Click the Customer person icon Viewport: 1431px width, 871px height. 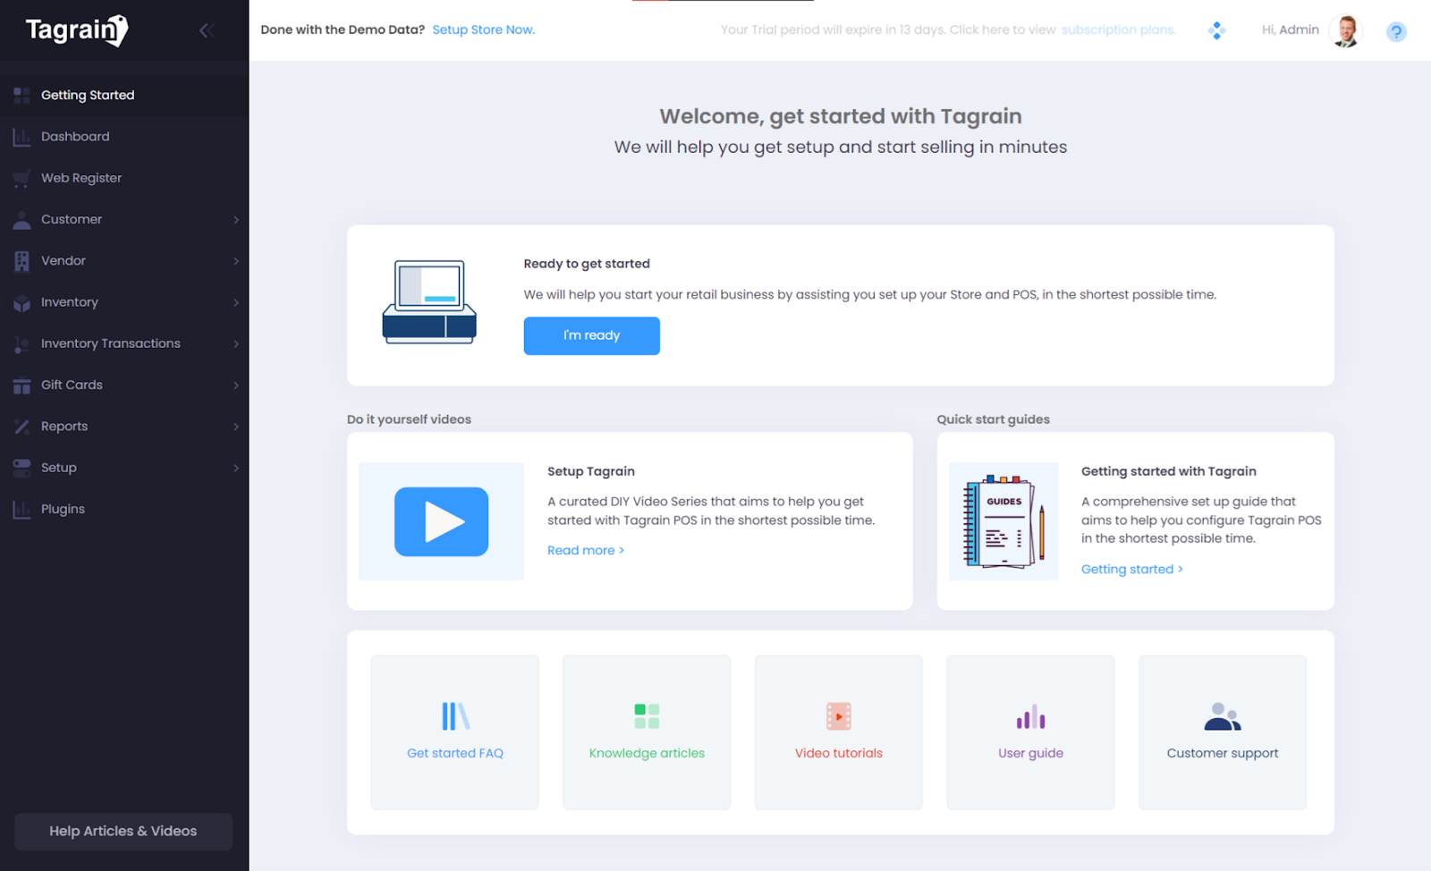(21, 220)
